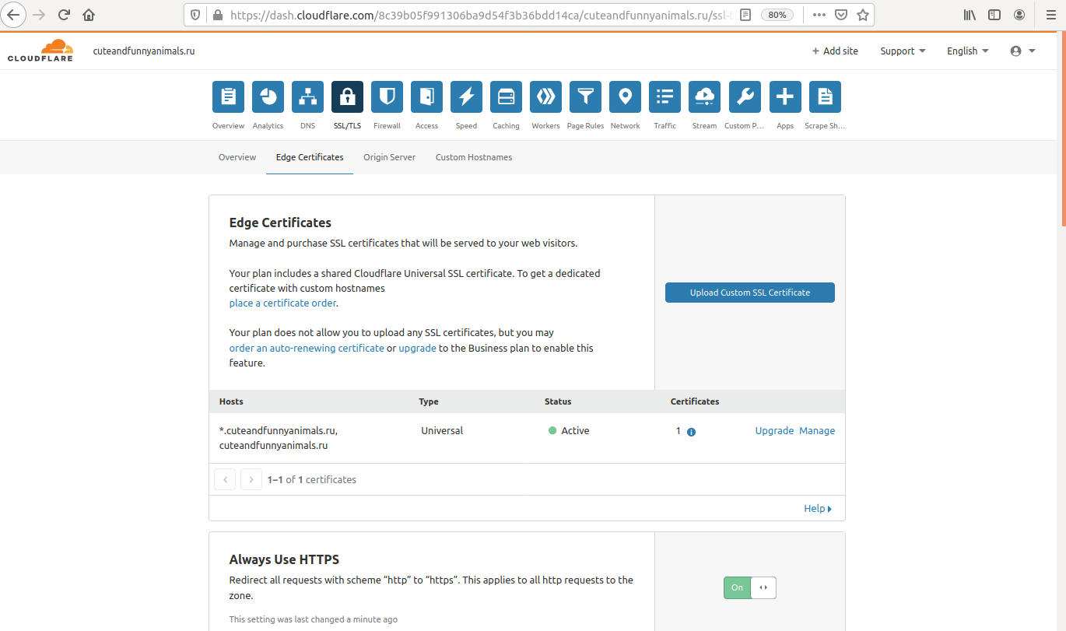
Task: Open the Apps plus icon
Action: pyautogui.click(x=785, y=96)
